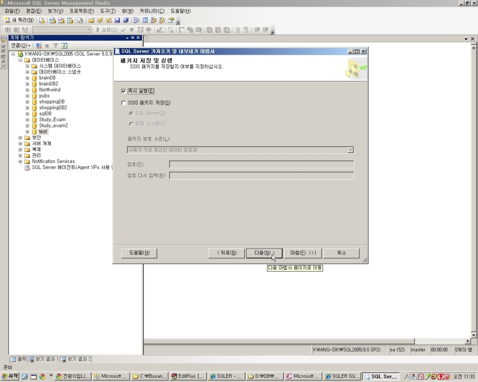Image resolution: width=478 pixels, height=382 pixels.
Task: Click the Stop icon in Object Explorer toolbar
Action: coord(47,46)
